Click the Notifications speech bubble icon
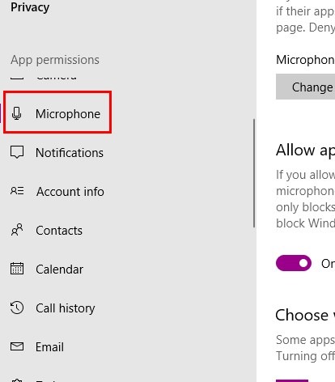 (x=17, y=152)
